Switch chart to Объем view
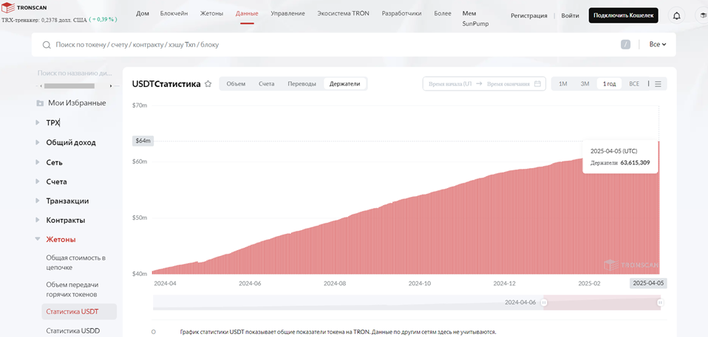The height and width of the screenshot is (337, 708). pos(236,84)
